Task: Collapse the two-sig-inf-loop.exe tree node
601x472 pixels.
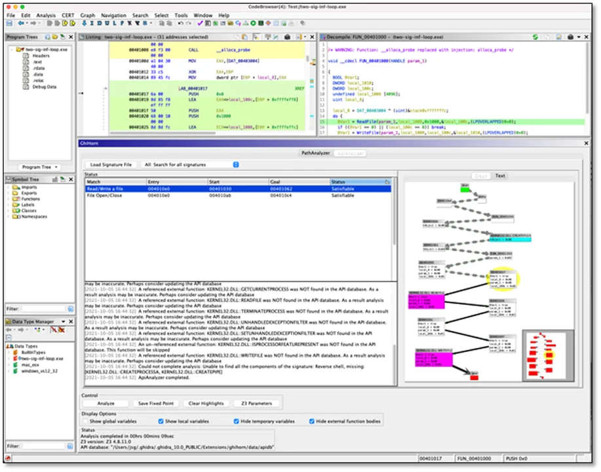Action: tap(11, 50)
